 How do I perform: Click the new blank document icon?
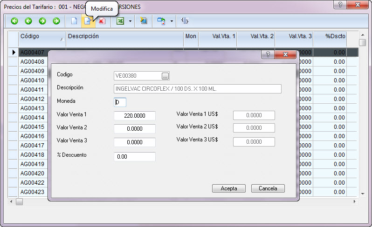coord(74,21)
